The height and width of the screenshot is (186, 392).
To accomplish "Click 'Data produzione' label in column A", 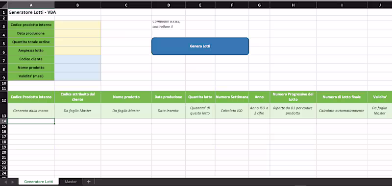I will 31,33.
